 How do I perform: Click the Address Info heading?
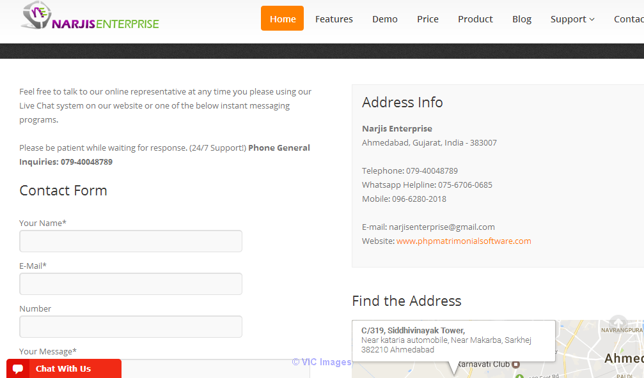click(x=402, y=102)
